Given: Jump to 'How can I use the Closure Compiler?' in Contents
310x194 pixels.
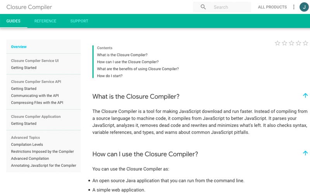Looking at the screenshot, I should [x=128, y=62].
